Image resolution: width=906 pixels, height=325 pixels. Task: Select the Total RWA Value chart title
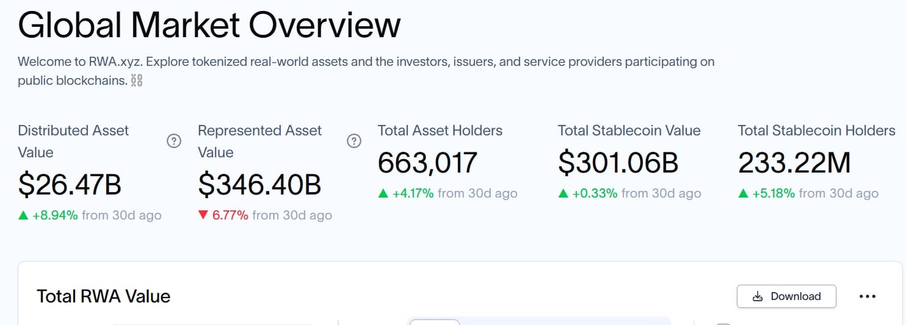coord(104,296)
